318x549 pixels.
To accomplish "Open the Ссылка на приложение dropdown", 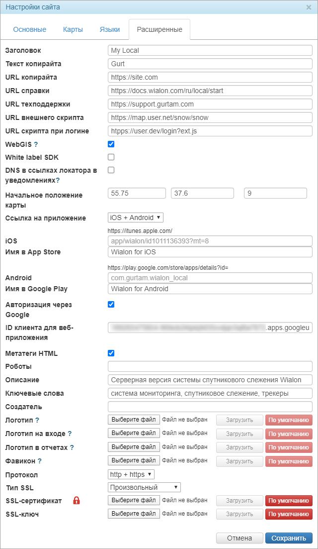I will 136,218.
